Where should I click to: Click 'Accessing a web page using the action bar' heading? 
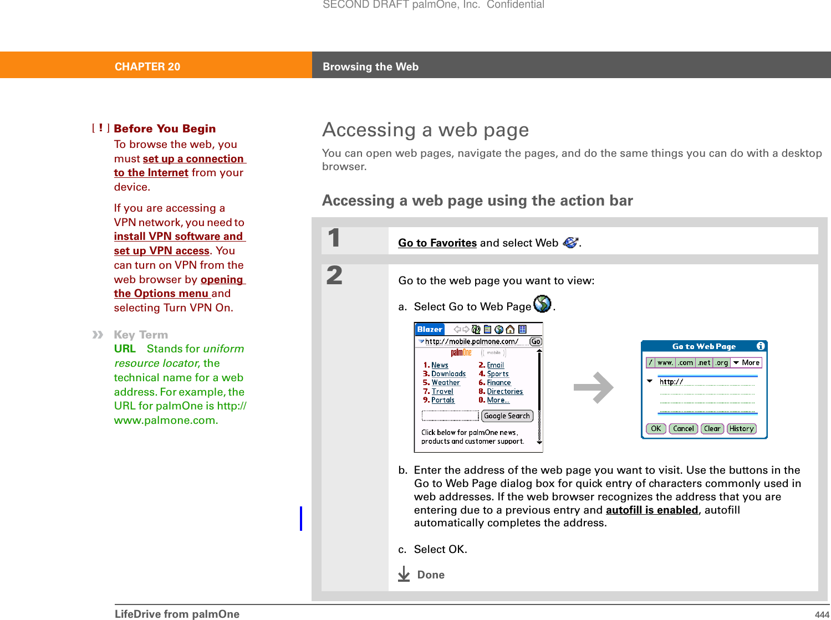pyautogui.click(x=478, y=201)
